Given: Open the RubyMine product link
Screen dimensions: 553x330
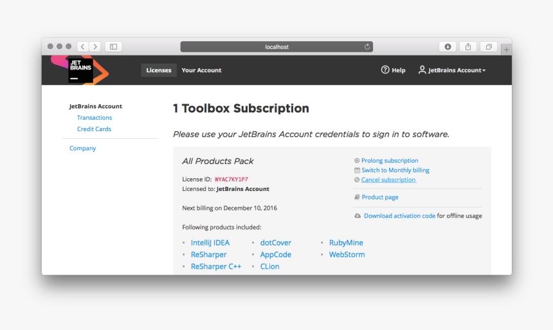Looking at the screenshot, I should click(346, 243).
